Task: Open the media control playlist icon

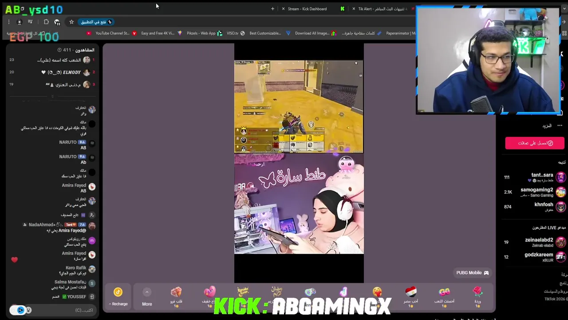Action: pos(30,22)
